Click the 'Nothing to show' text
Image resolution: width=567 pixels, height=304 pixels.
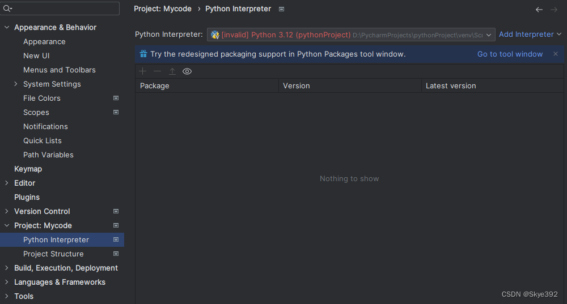click(349, 179)
